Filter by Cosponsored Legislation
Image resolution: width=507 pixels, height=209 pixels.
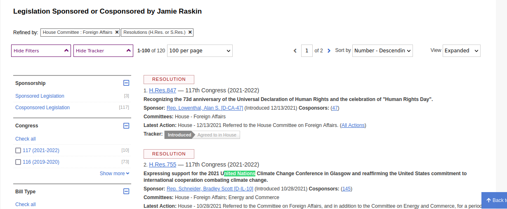tap(42, 108)
